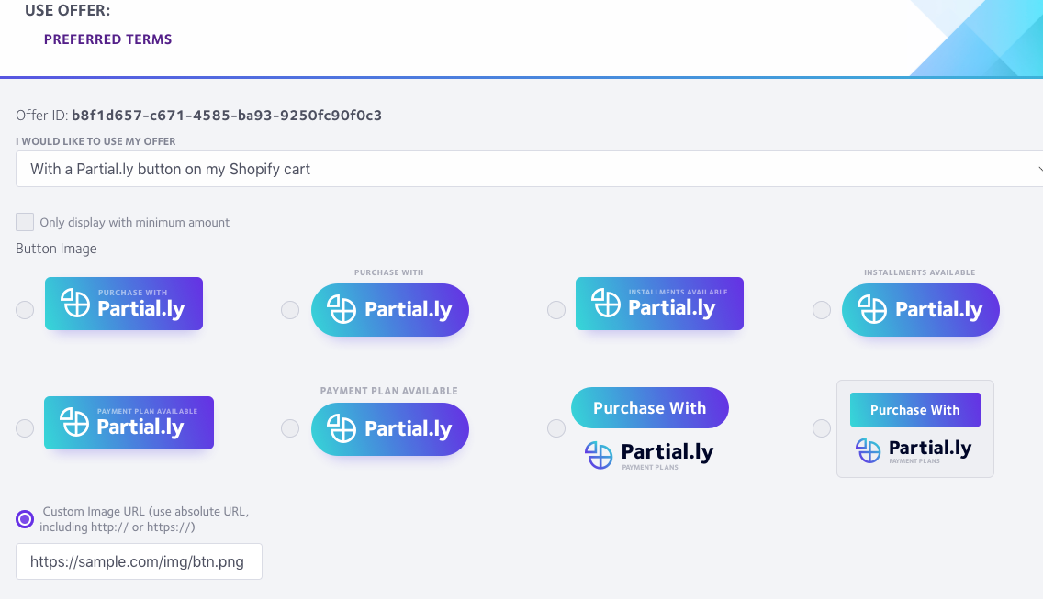Image resolution: width=1043 pixels, height=599 pixels.
Task: Select radio for rectangular Purchase With button
Action: coord(25,310)
